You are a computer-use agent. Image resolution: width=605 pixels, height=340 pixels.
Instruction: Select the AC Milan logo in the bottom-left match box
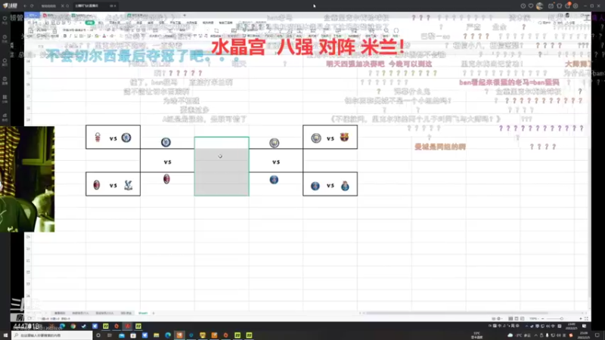(x=97, y=185)
